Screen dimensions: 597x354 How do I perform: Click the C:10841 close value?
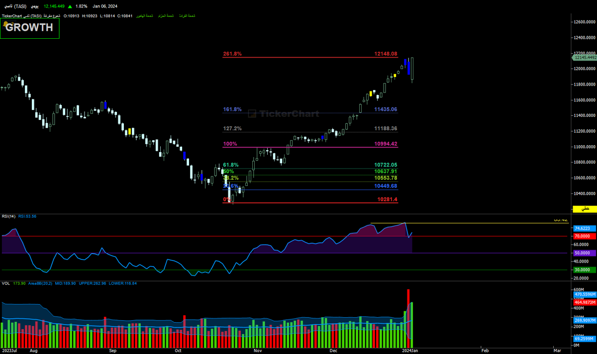[x=125, y=16]
